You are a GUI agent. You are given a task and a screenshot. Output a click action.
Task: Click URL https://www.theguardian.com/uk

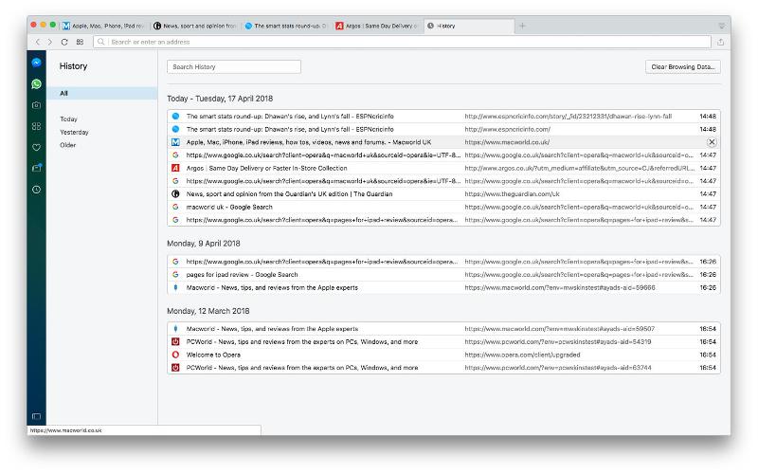512,194
